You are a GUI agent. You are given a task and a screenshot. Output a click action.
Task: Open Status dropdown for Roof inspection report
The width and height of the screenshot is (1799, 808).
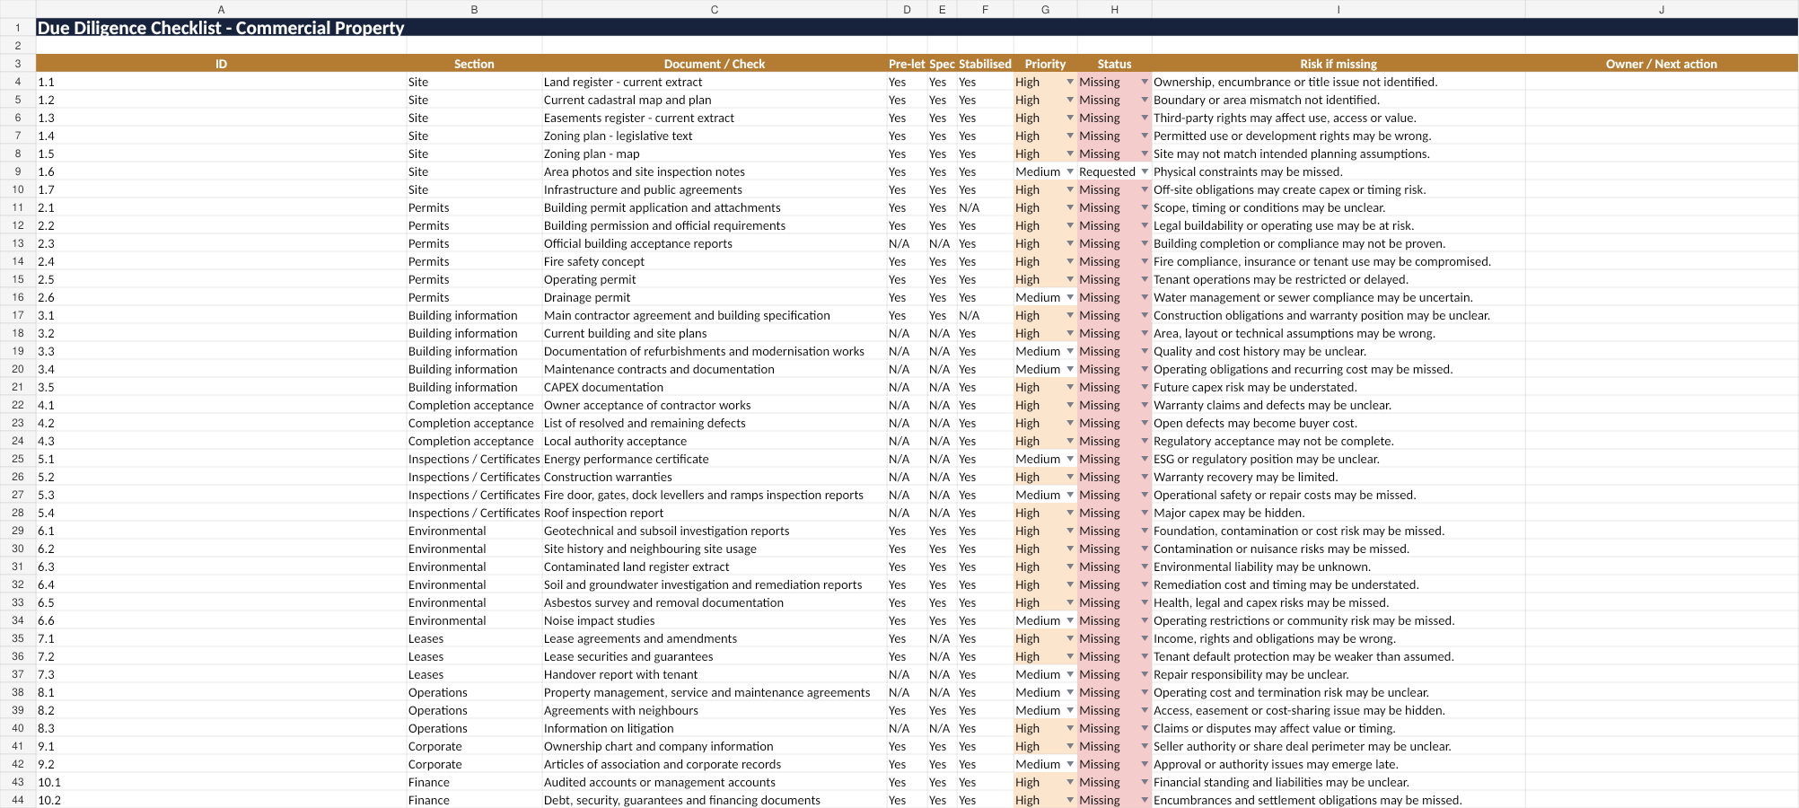[x=1145, y=513]
